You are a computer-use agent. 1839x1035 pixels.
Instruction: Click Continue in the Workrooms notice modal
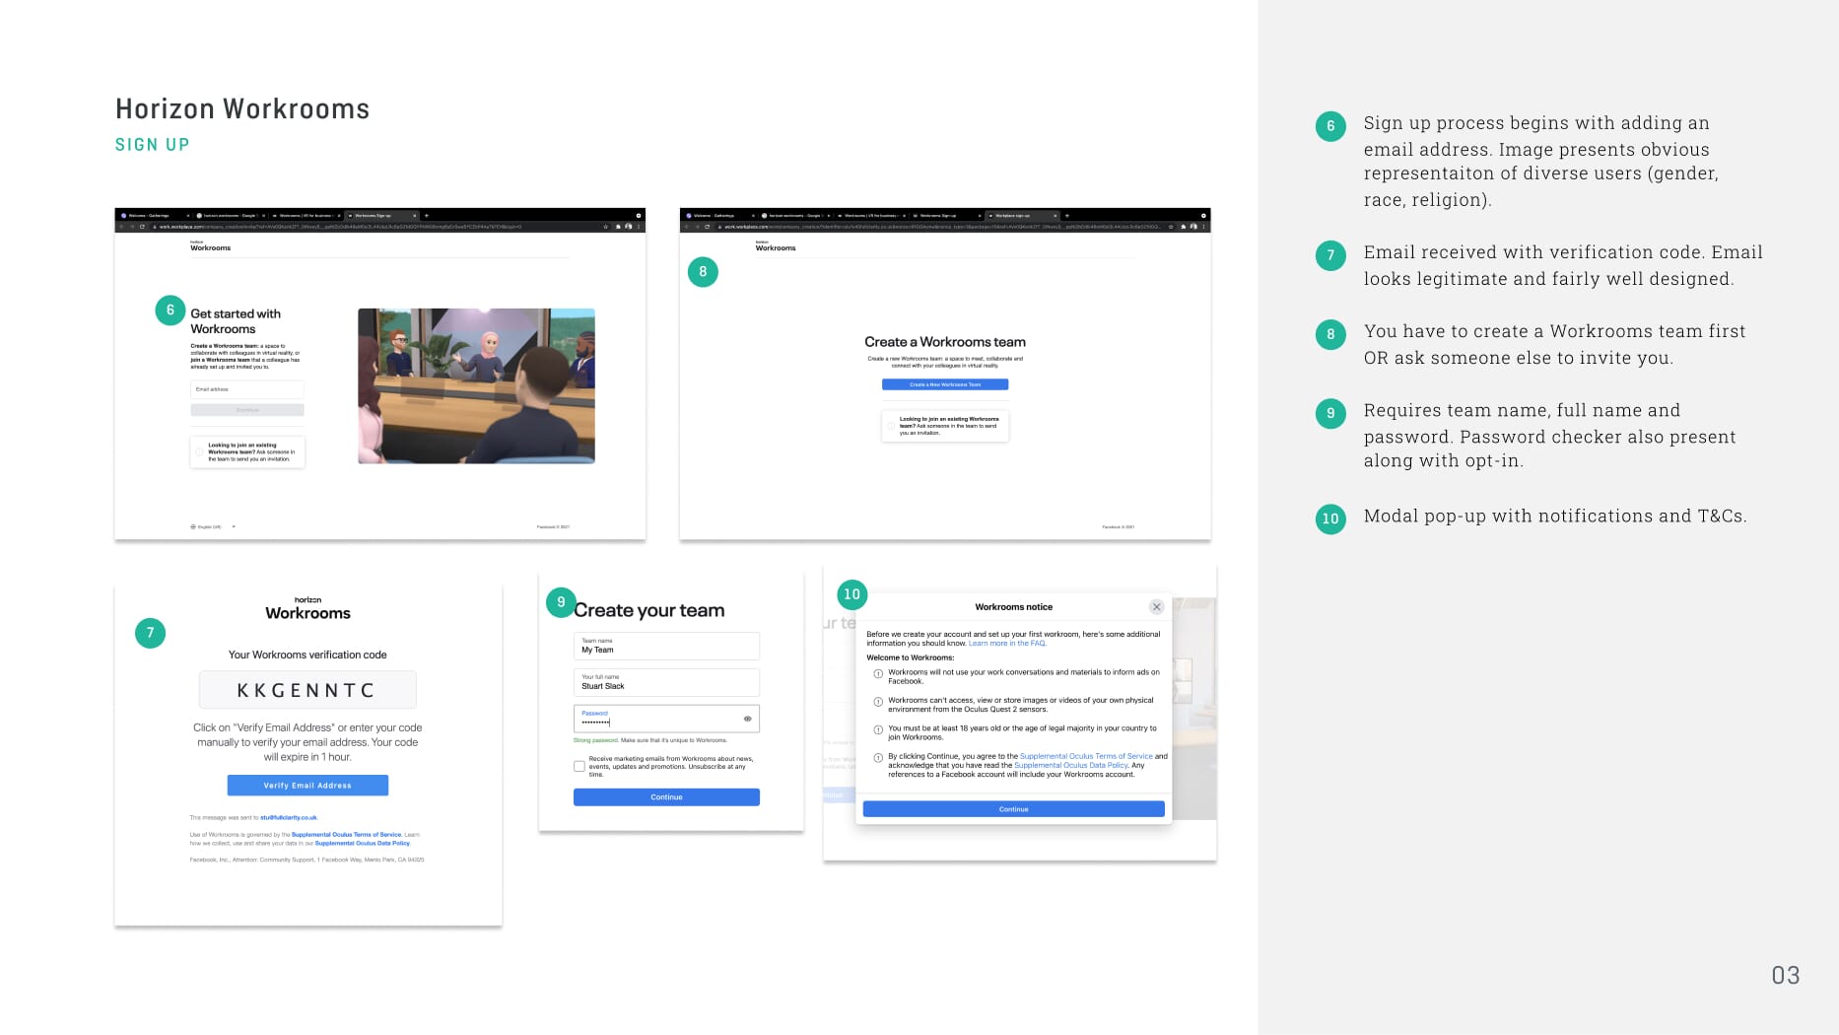pos(1013,809)
